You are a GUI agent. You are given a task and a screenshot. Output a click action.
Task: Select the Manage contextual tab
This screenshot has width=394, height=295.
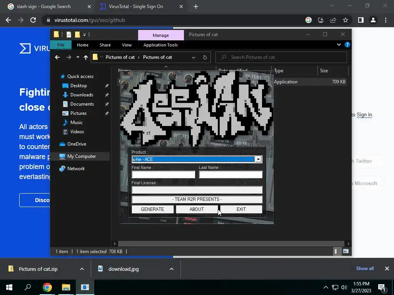tap(161, 35)
